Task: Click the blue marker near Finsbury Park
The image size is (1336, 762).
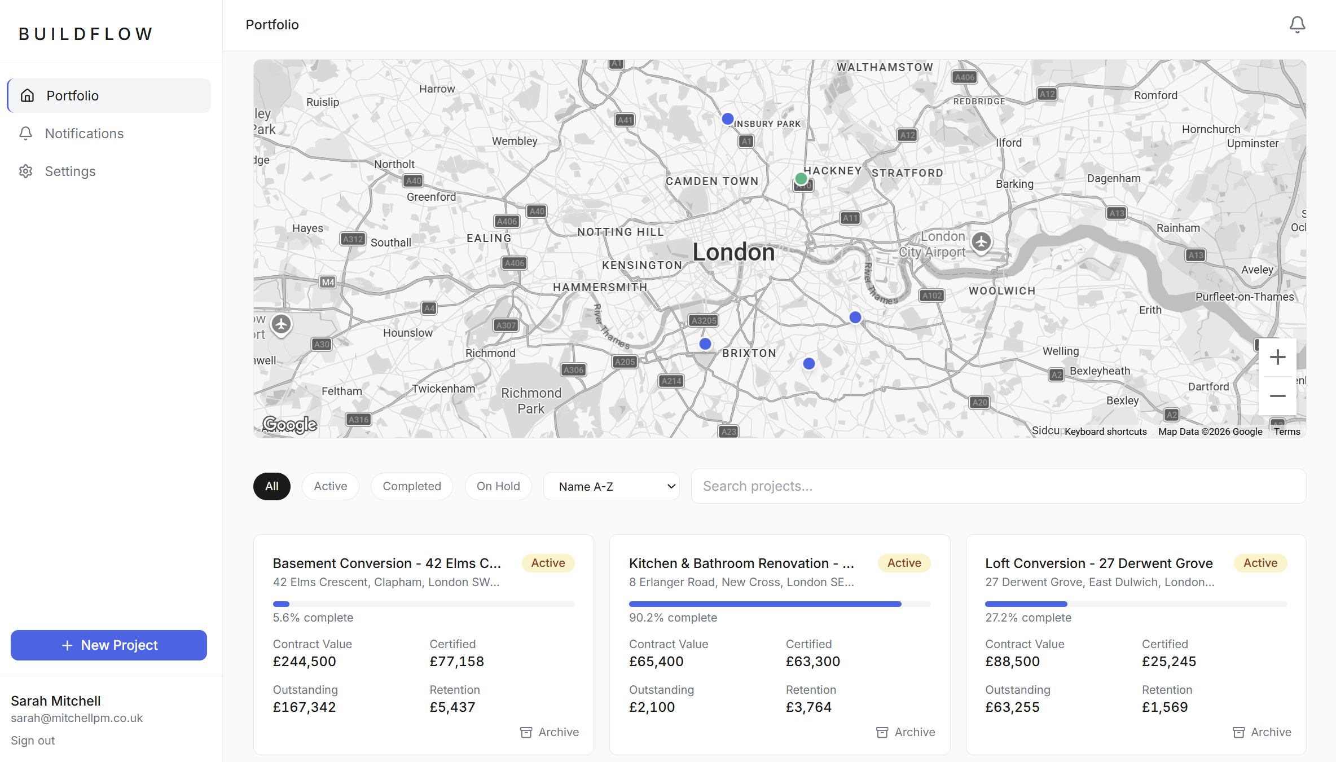Action: coord(728,119)
